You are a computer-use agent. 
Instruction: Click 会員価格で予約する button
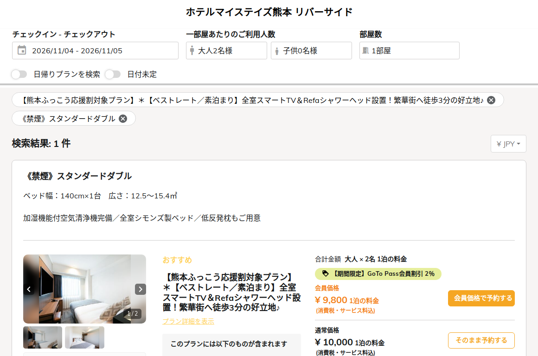[481, 298]
